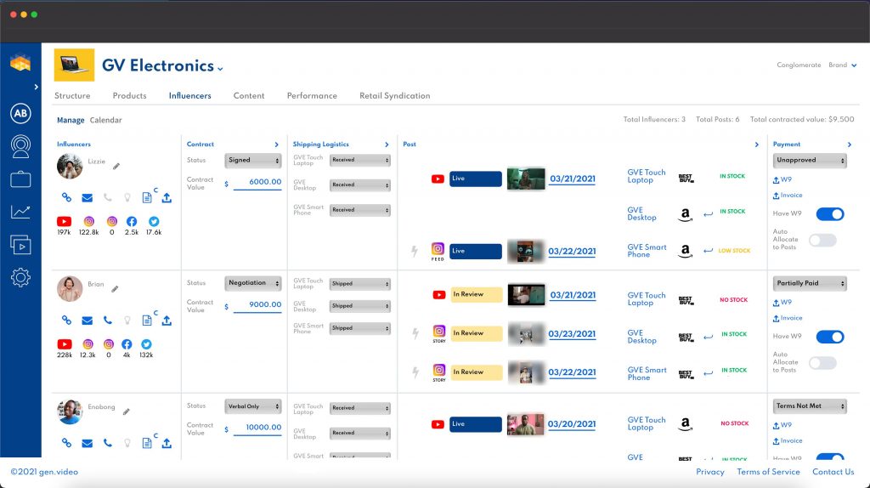The image size is (870, 488).
Task: Expand the Contract column chevron
Action: 276,145
